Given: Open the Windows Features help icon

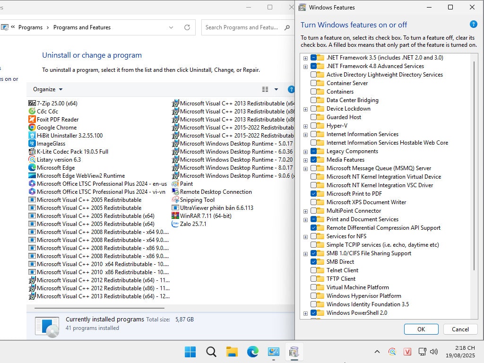Looking at the screenshot, I should pyautogui.click(x=473, y=24).
